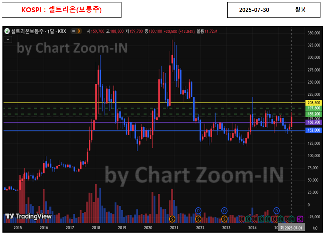The image size is (325, 234).
Task: Open the leftmost red earnings E marker
Action: pos(242,219)
